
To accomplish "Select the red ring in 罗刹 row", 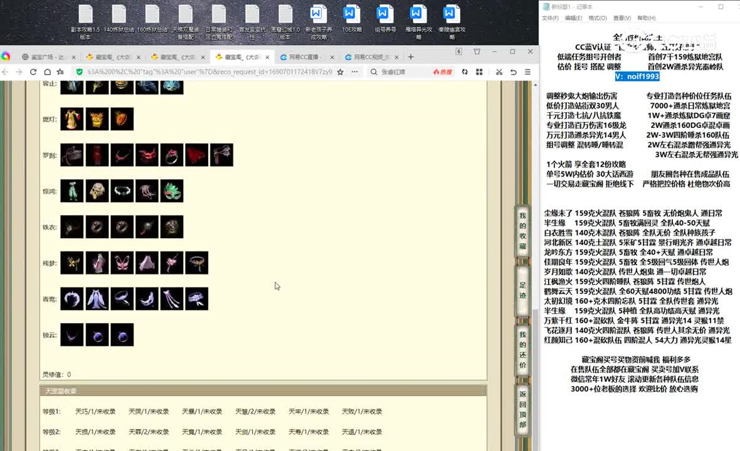I will click(172, 155).
